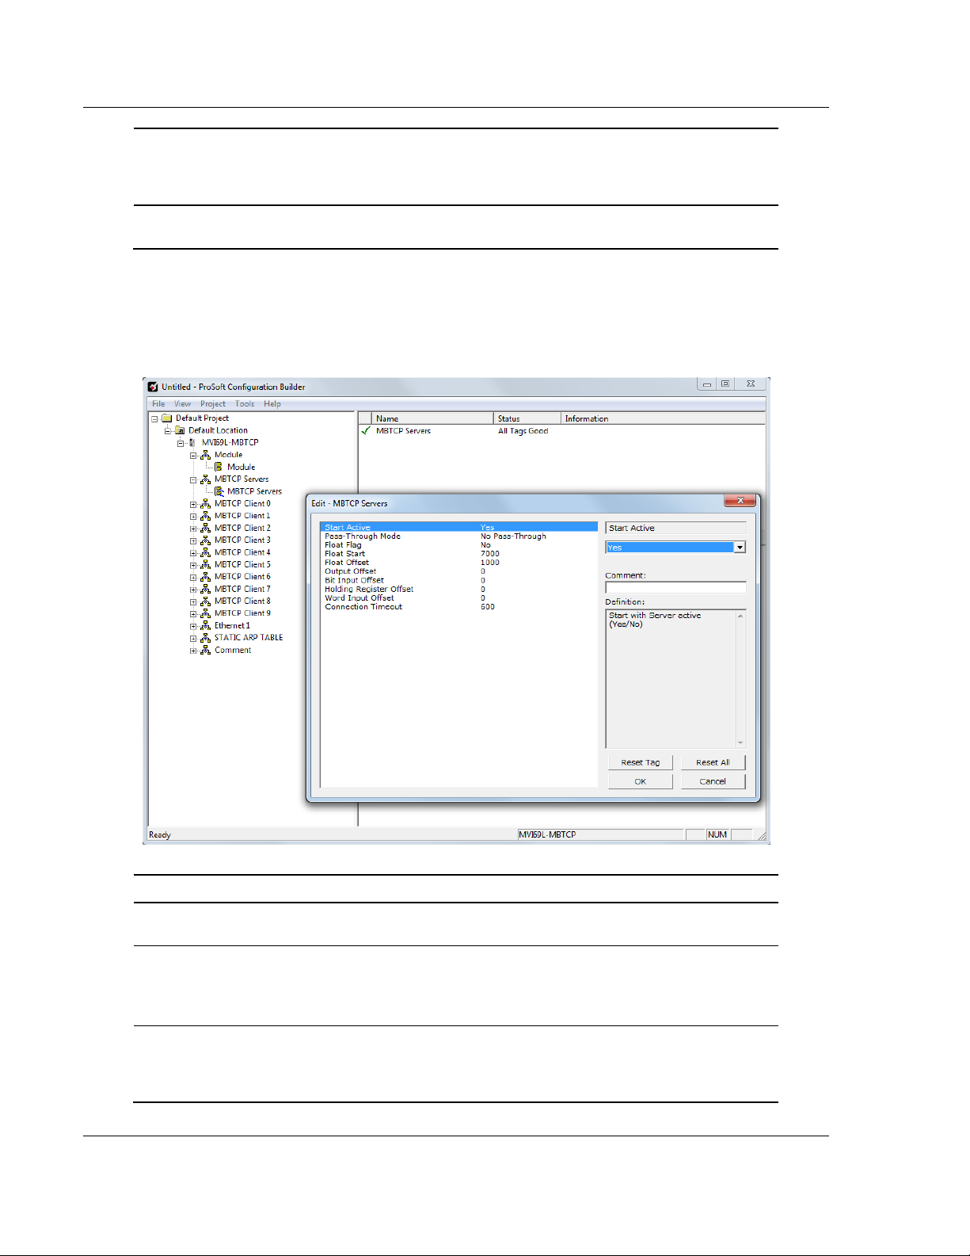Click the All Tags Good status cell
This screenshot has height=1256, width=970.
523,431
